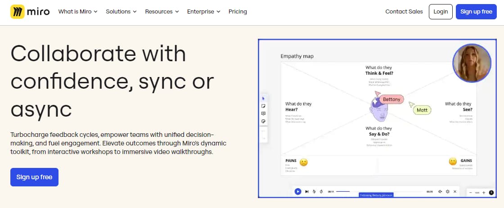Click the What do they Hear? heading
504x208 pixels.
[x=298, y=107]
